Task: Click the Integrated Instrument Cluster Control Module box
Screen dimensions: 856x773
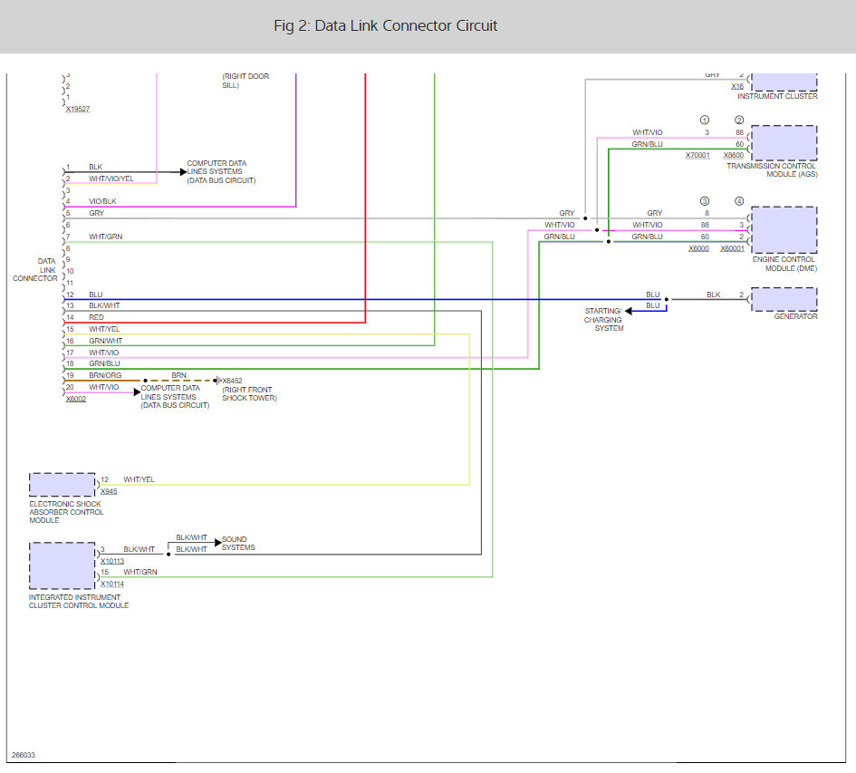Action: pos(63,565)
